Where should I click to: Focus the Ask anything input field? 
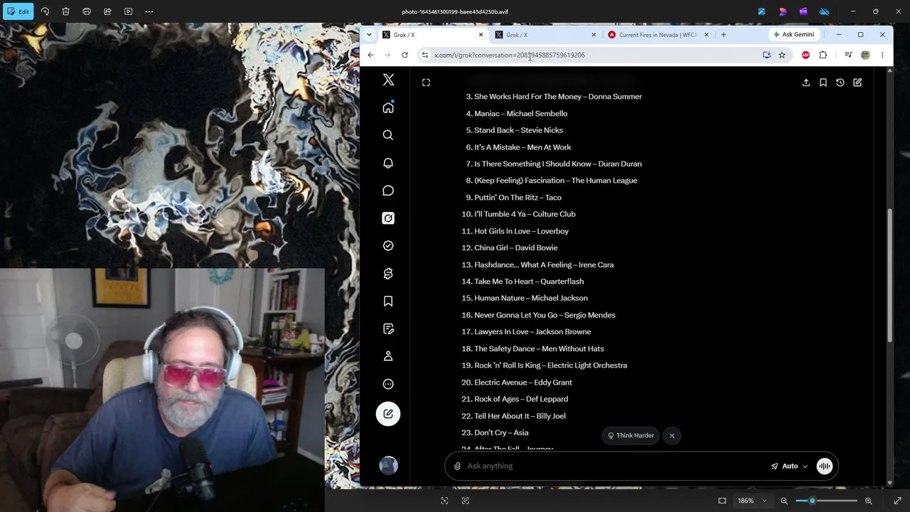coord(615,466)
